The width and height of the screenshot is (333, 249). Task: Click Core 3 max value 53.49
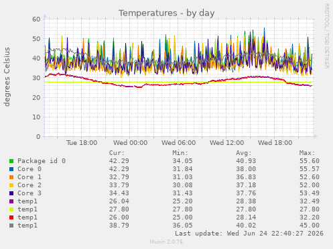click(x=310, y=193)
